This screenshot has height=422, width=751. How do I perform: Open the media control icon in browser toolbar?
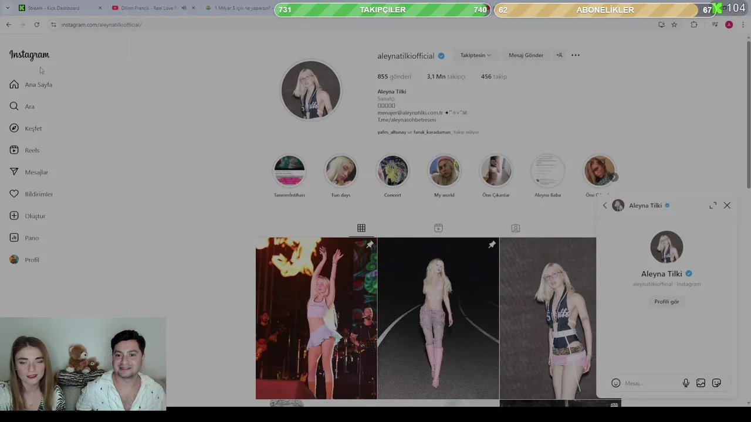click(715, 25)
